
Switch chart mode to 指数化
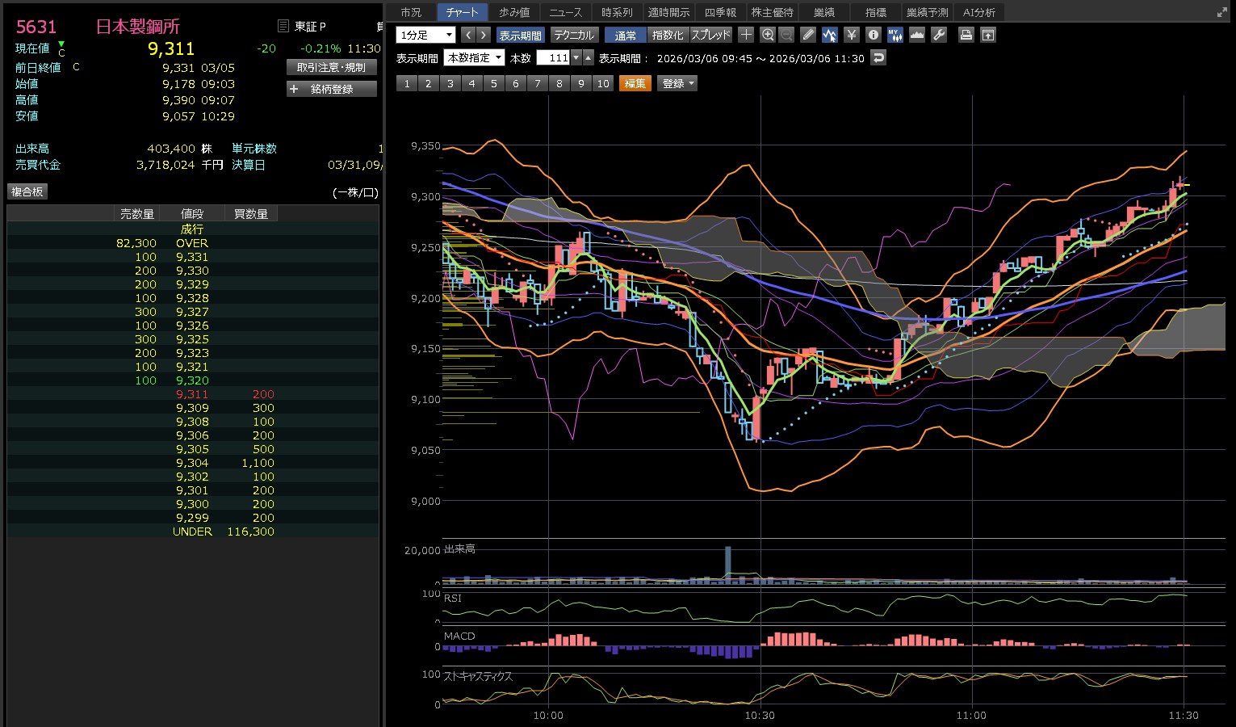coord(667,36)
